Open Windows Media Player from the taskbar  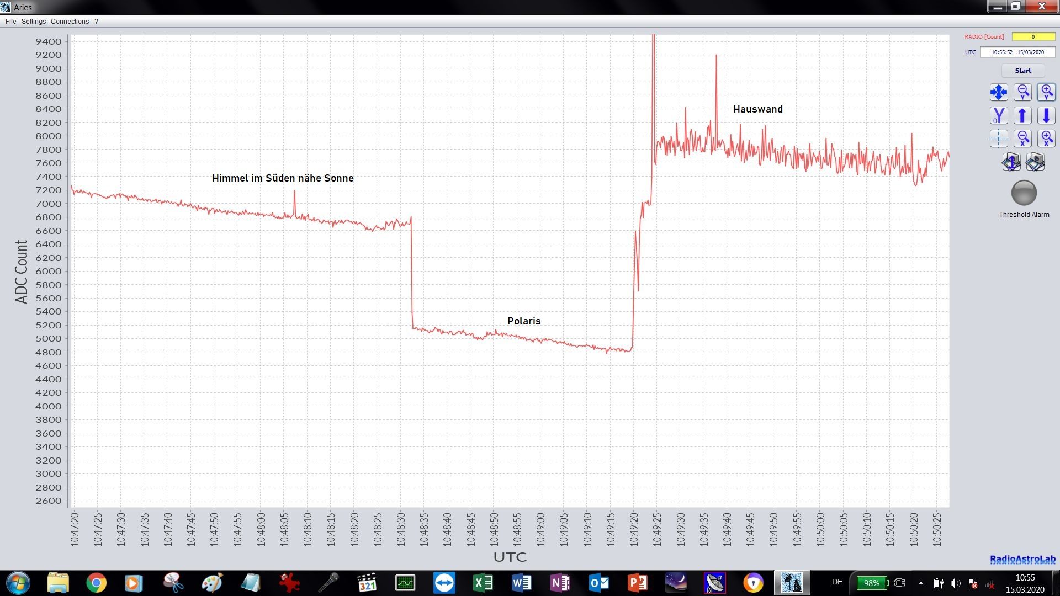coord(134,583)
